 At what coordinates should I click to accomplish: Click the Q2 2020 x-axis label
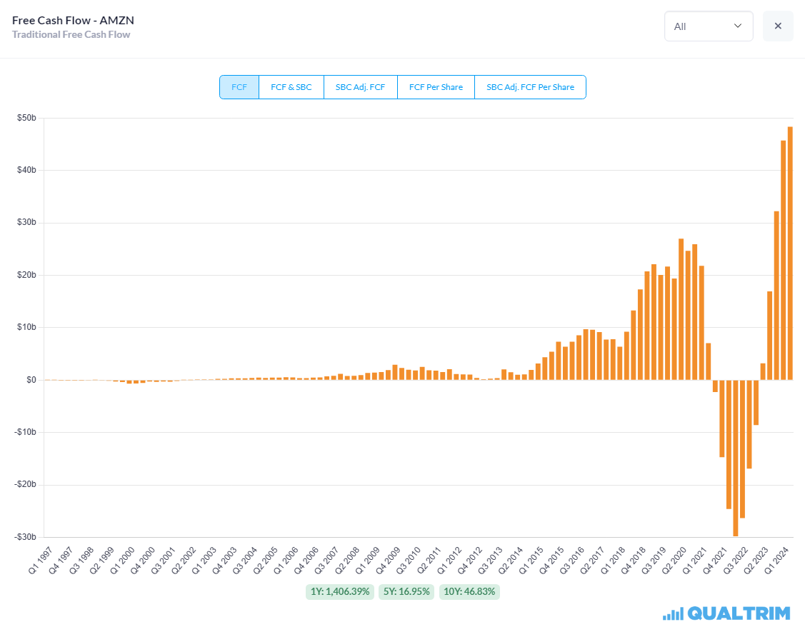point(674,561)
